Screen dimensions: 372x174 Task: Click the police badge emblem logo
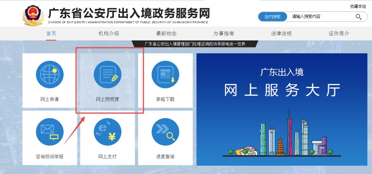tap(33, 15)
